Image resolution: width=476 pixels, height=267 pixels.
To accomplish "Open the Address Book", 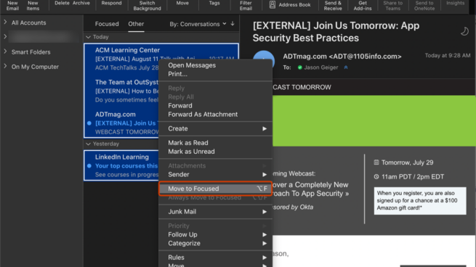I will click(290, 5).
